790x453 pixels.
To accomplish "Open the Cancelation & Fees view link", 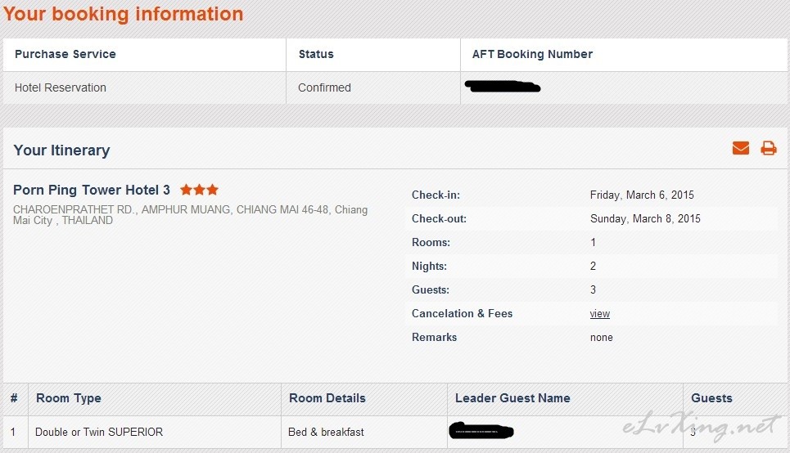I will coord(599,313).
